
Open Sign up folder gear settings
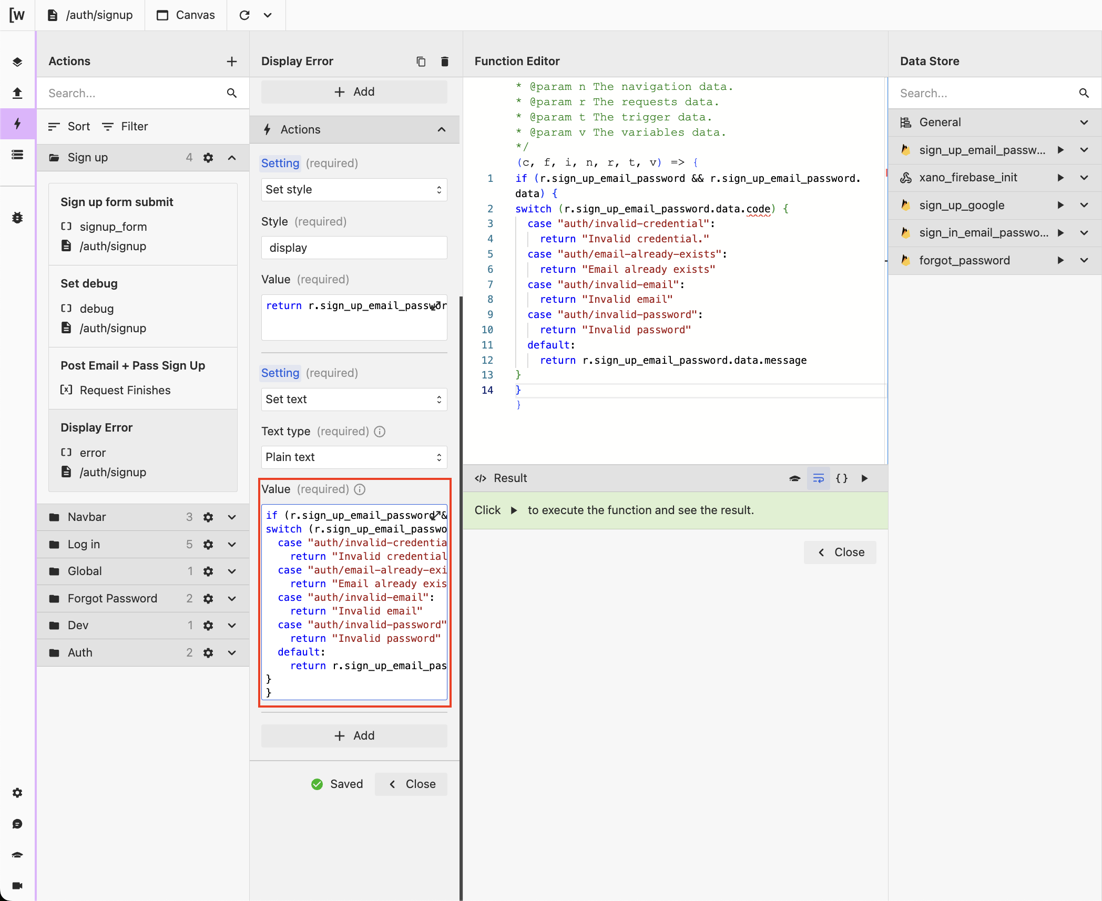tap(208, 158)
